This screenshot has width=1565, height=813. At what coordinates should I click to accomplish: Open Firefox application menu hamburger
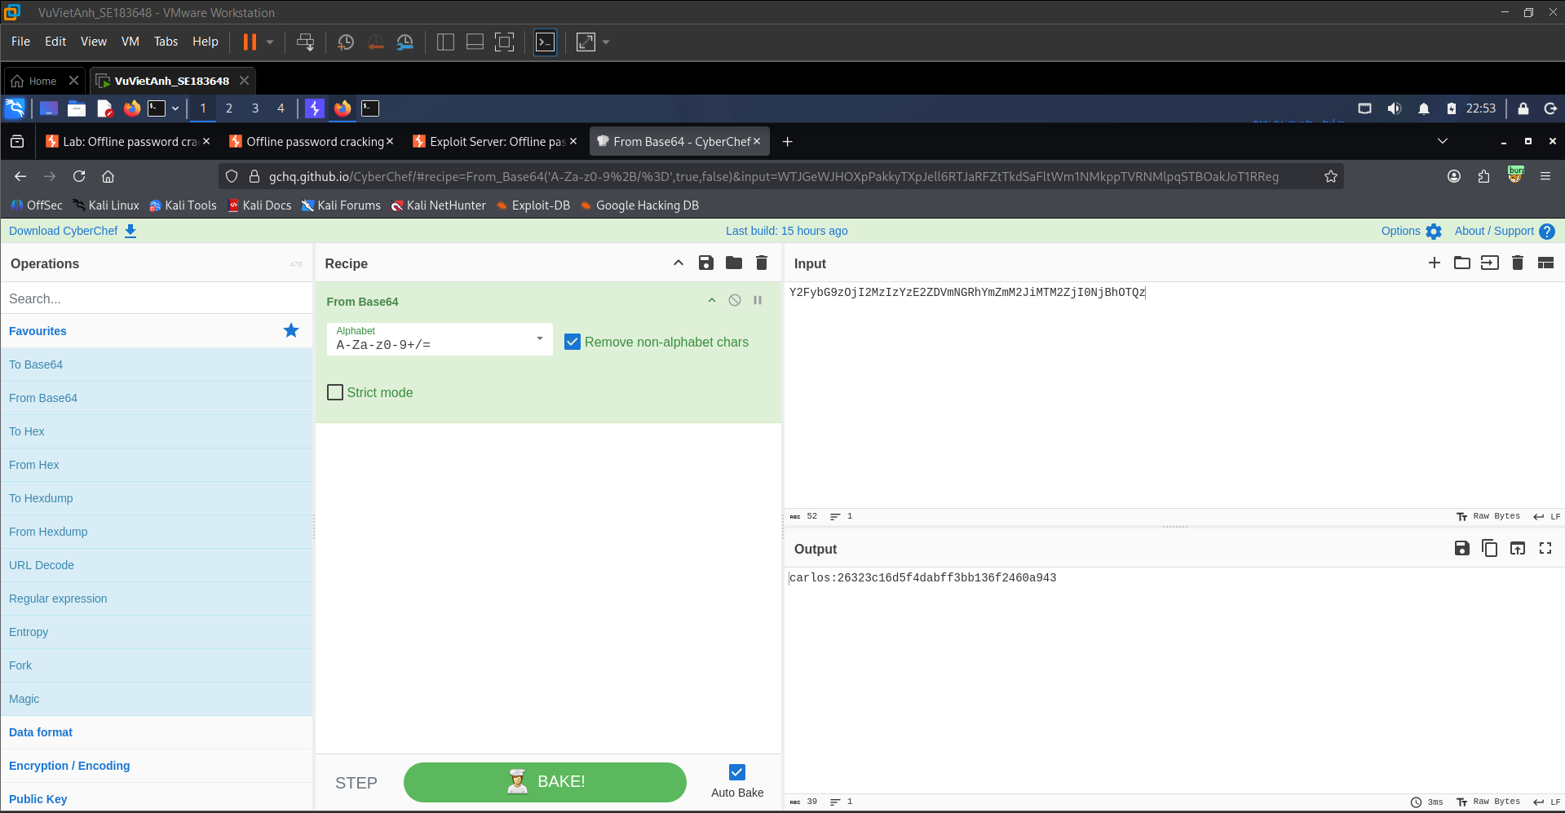(1545, 176)
